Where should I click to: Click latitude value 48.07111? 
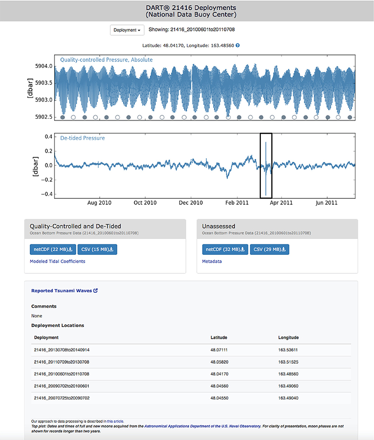click(219, 350)
